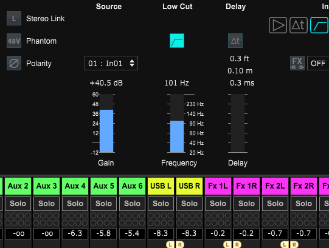Viewport: 329px width, 248px height.
Task: Click the R link badge under Fx 2R
Action: [294, 244]
